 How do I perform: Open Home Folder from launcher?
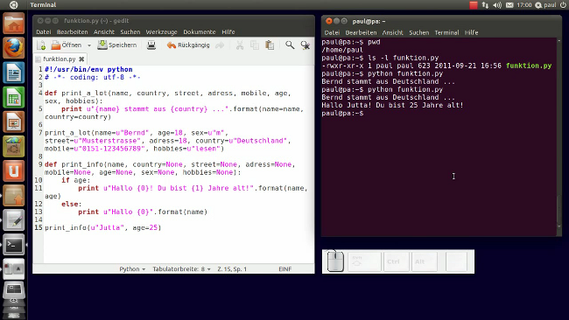point(14,24)
